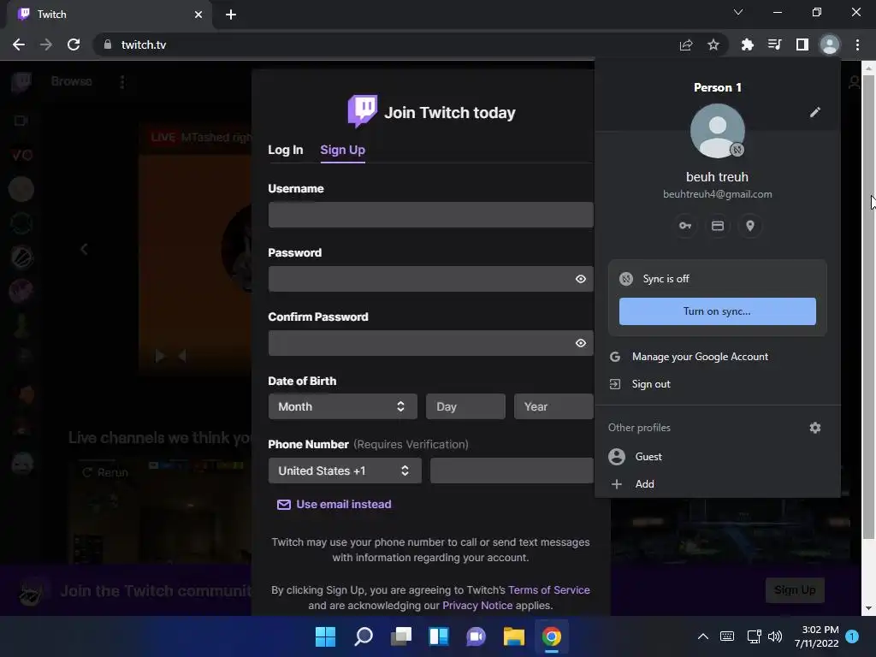Choose Manage your Google Account
Viewport: 876px width, 657px height.
(718, 357)
